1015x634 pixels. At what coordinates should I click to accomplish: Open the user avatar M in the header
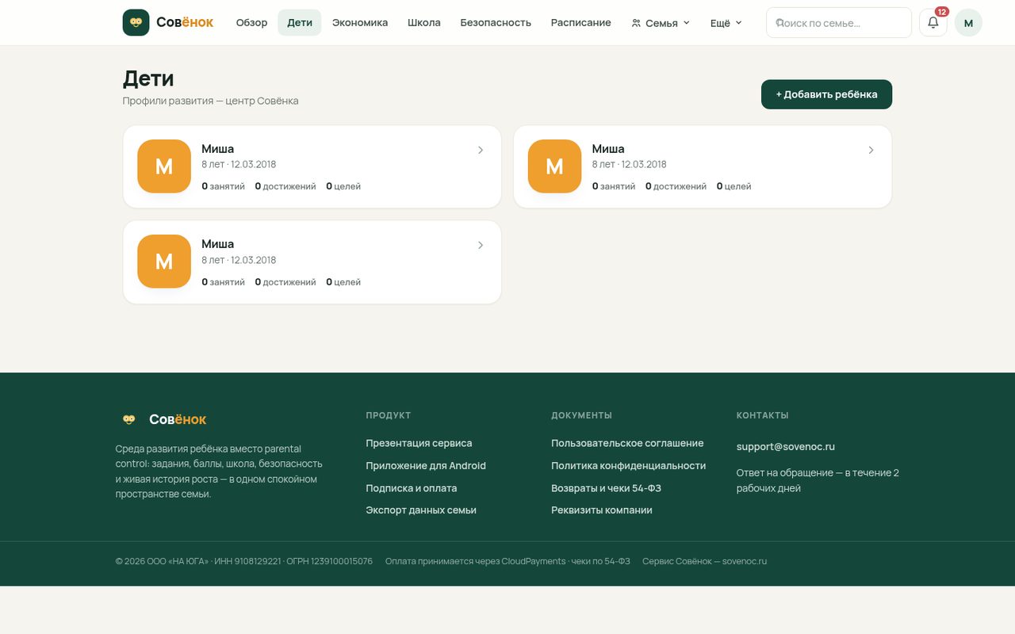point(968,23)
